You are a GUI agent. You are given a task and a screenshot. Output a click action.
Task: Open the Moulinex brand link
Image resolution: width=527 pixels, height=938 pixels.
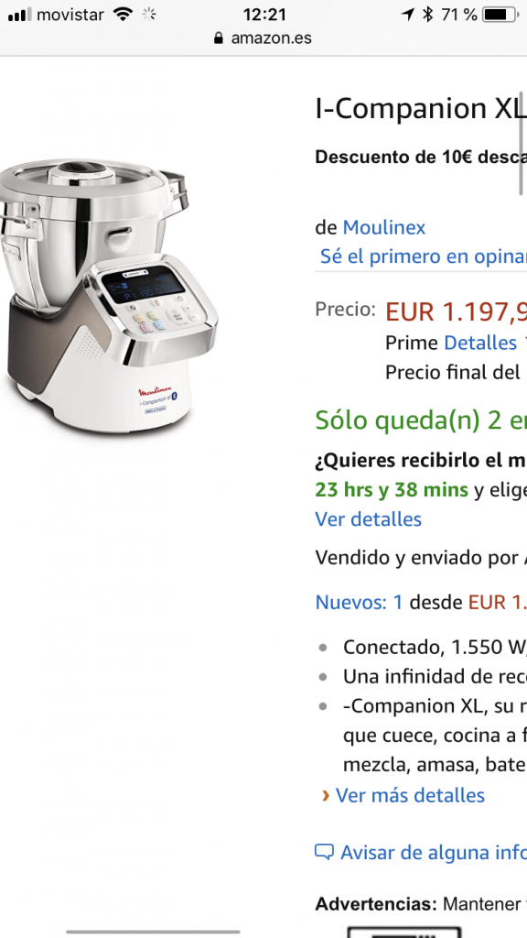[383, 227]
